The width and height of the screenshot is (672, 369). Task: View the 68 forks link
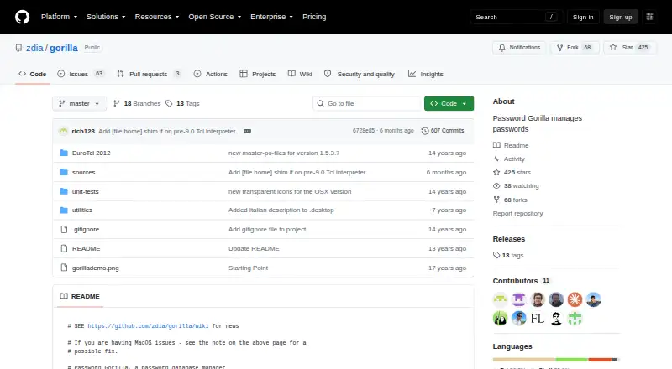(x=510, y=200)
